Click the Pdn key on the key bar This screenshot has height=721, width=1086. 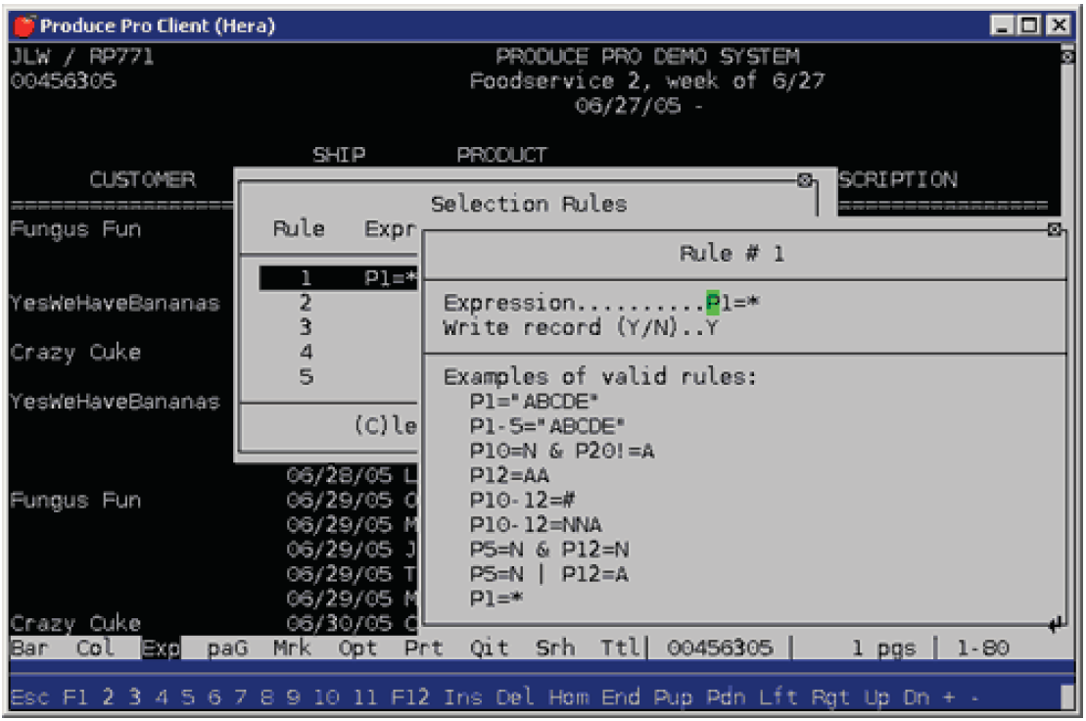click(x=726, y=697)
